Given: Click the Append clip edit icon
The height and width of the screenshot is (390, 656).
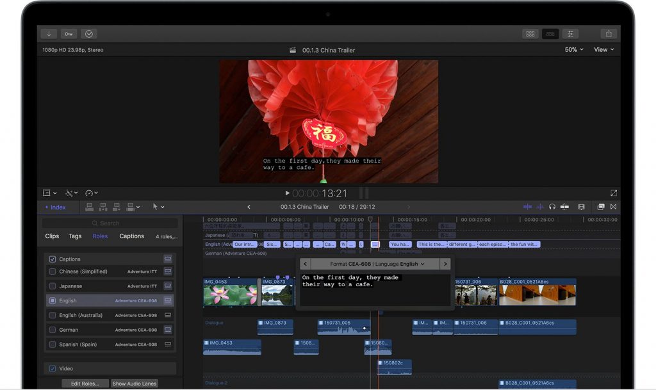Looking at the screenshot, I should [117, 206].
